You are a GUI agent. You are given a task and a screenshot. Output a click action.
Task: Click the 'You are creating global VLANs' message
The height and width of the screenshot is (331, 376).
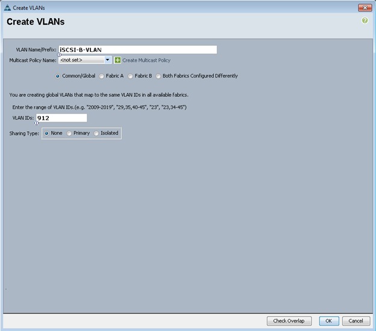[99, 95]
